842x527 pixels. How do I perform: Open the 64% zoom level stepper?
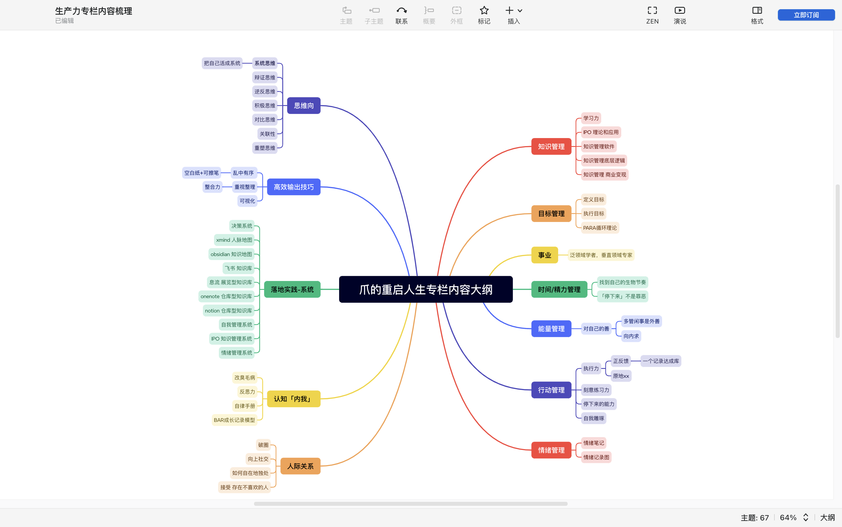pyautogui.click(x=806, y=518)
